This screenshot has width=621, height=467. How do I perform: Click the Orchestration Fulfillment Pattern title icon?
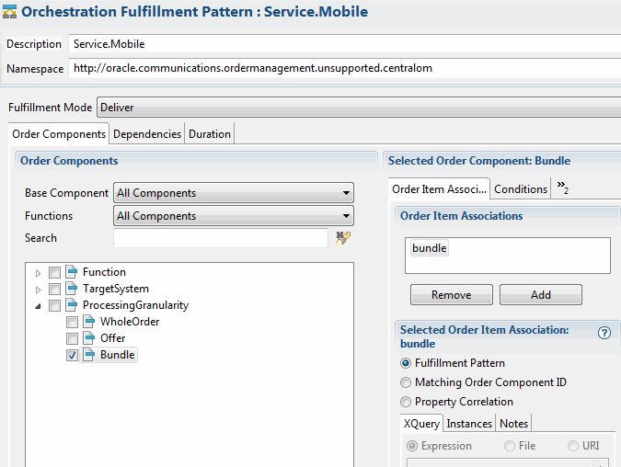coord(11,12)
